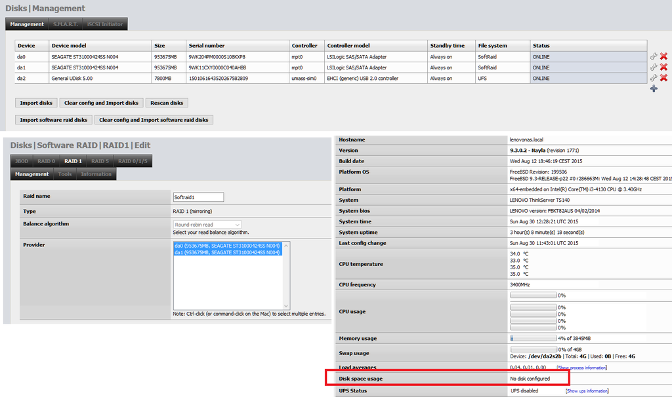
Task: Follow the Show ups information link
Action: 587,391
